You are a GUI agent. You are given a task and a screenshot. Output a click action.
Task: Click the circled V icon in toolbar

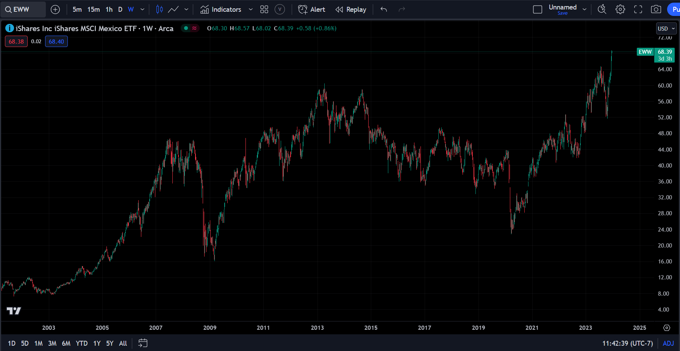click(280, 9)
